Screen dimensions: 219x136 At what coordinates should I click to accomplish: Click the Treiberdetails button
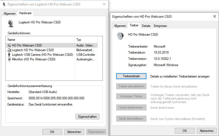(131, 76)
